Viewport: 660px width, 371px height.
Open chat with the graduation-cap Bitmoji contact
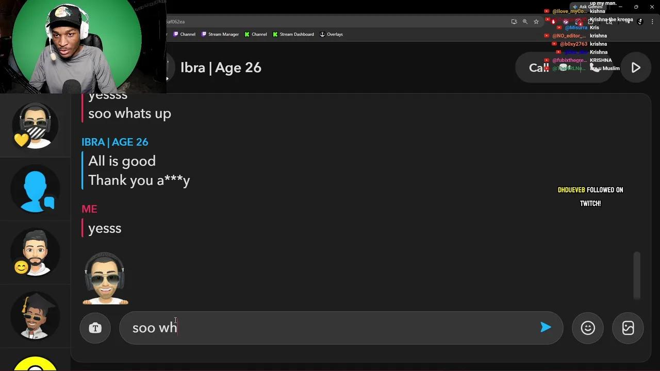point(35,315)
